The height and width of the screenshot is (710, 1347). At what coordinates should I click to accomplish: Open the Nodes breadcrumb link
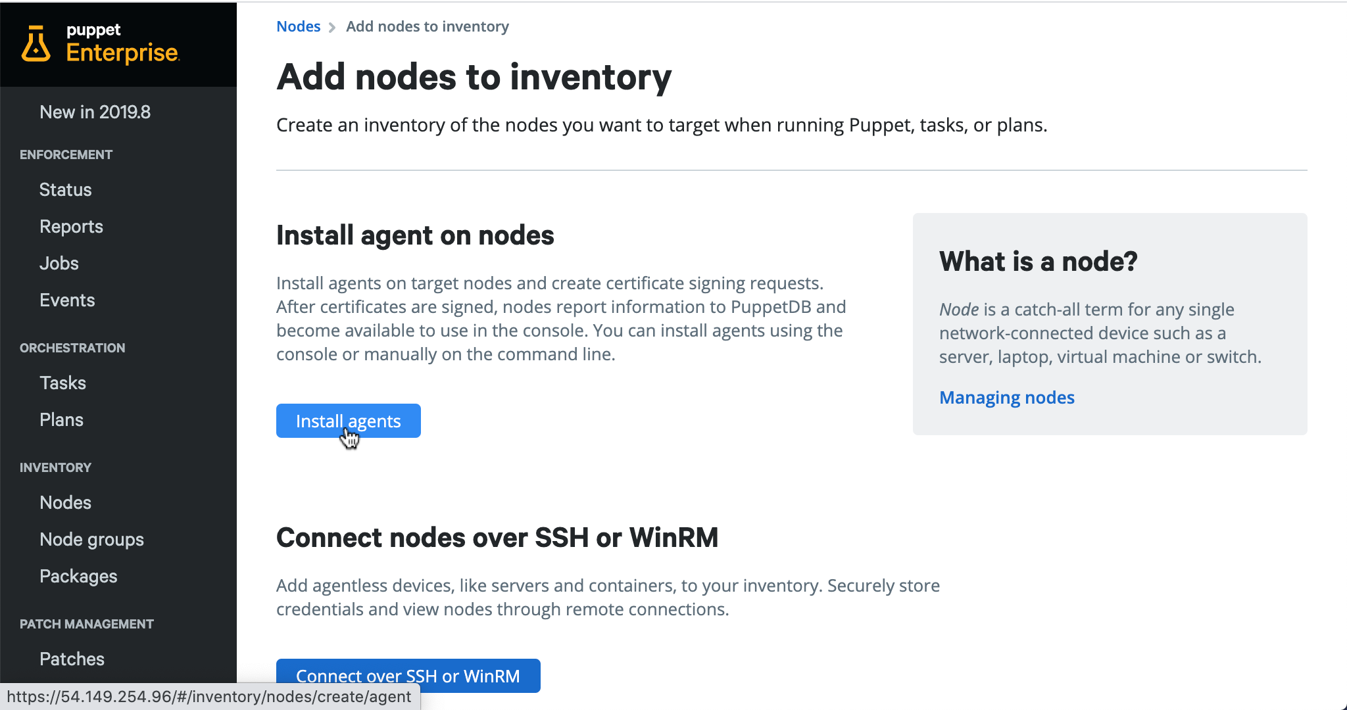(x=298, y=26)
